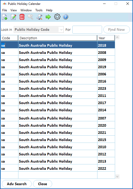Select the row with year 2008
The width and height of the screenshot is (133, 189).
(58, 52)
